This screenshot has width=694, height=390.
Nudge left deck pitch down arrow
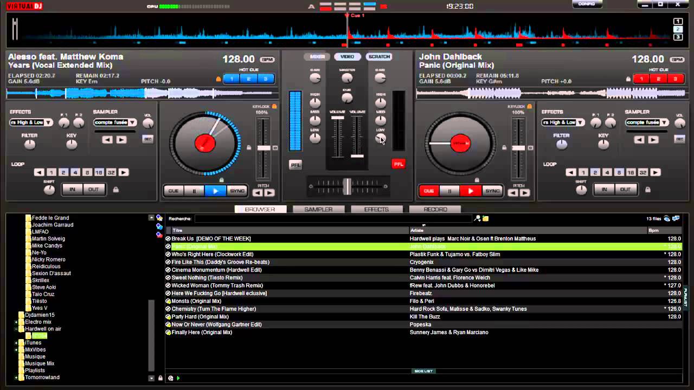tap(258, 192)
